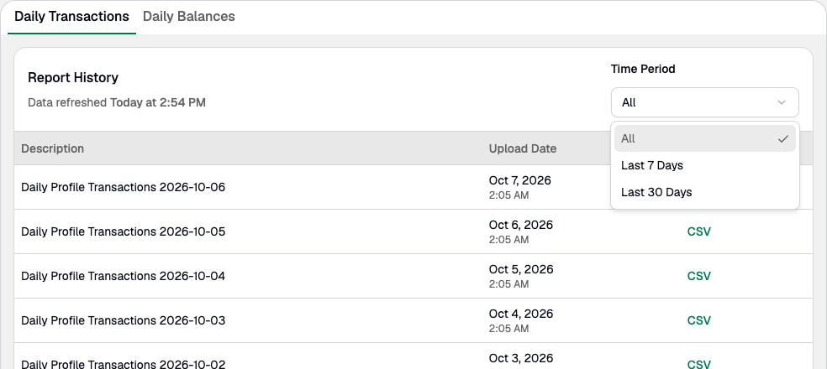827x369 pixels.
Task: Click the Oct 6, 2026 upload date
Action: click(x=520, y=225)
